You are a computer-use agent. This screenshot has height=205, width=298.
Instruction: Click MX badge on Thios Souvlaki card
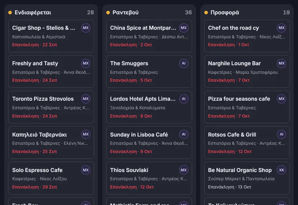[x=183, y=170]
